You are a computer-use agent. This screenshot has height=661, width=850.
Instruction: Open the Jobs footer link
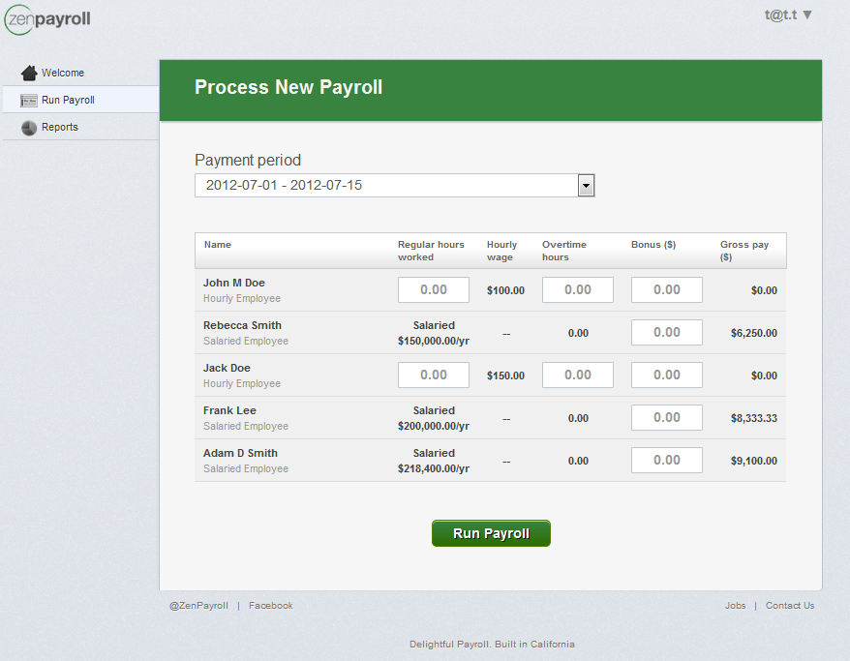point(735,606)
